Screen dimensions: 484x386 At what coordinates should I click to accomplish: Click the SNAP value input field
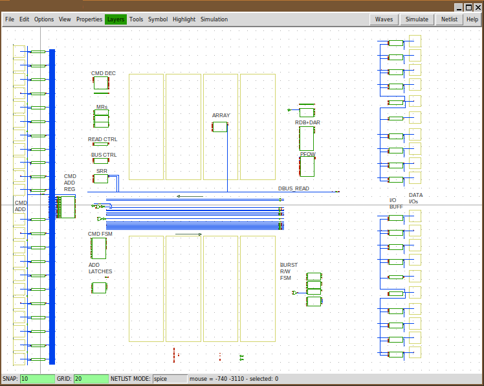(x=37, y=379)
